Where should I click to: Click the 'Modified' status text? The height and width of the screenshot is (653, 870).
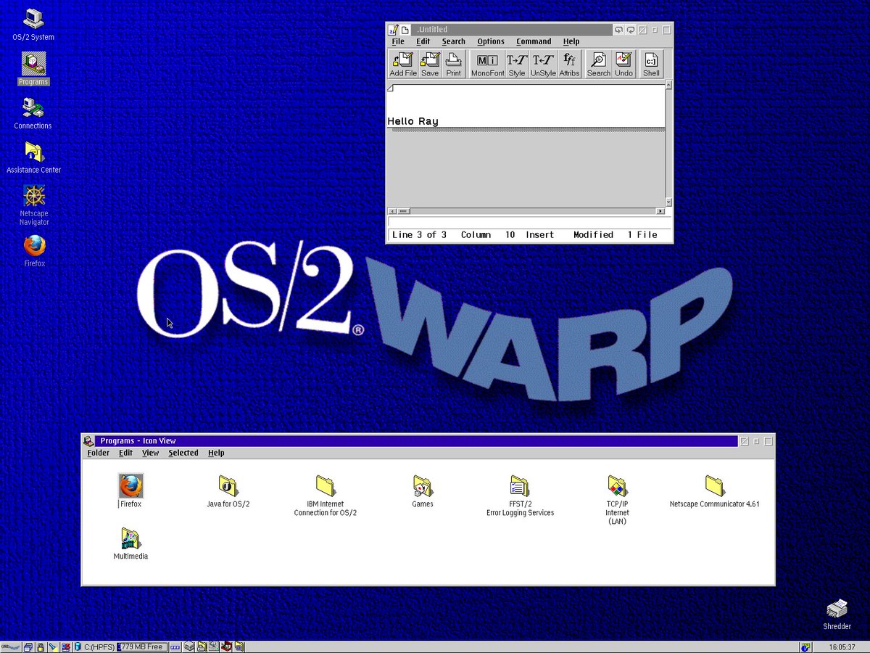point(593,235)
